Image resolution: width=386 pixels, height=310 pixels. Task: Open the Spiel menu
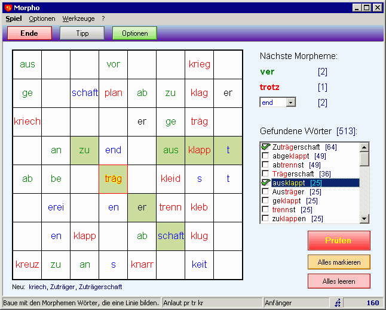(14, 18)
